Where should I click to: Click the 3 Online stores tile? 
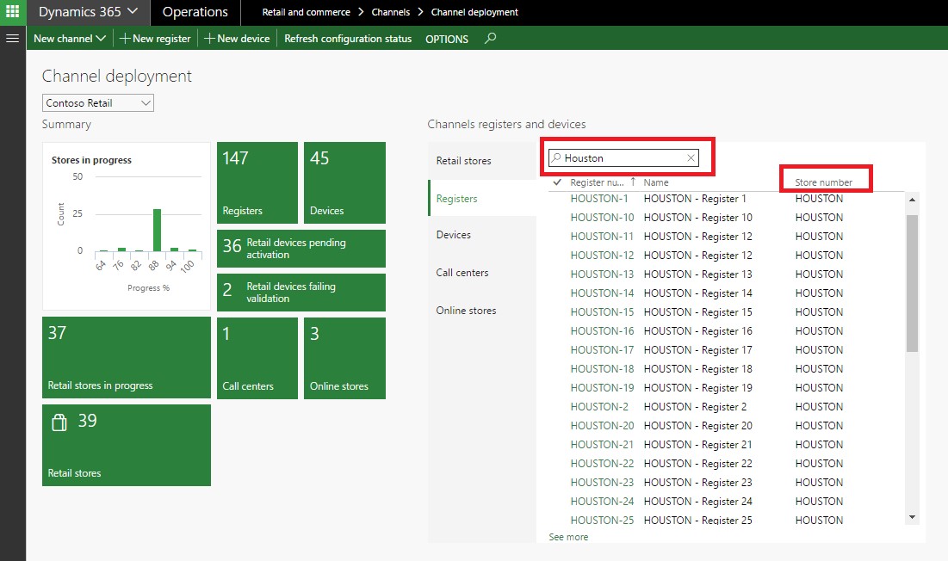(x=344, y=358)
